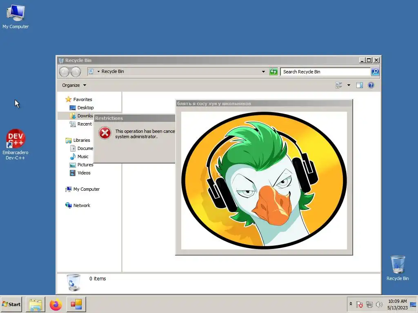The height and width of the screenshot is (313, 418).
Task: Click the Show Desktop tray icon
Action: tap(414, 304)
